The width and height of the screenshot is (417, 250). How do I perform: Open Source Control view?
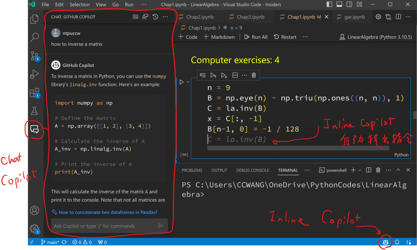coord(35,56)
